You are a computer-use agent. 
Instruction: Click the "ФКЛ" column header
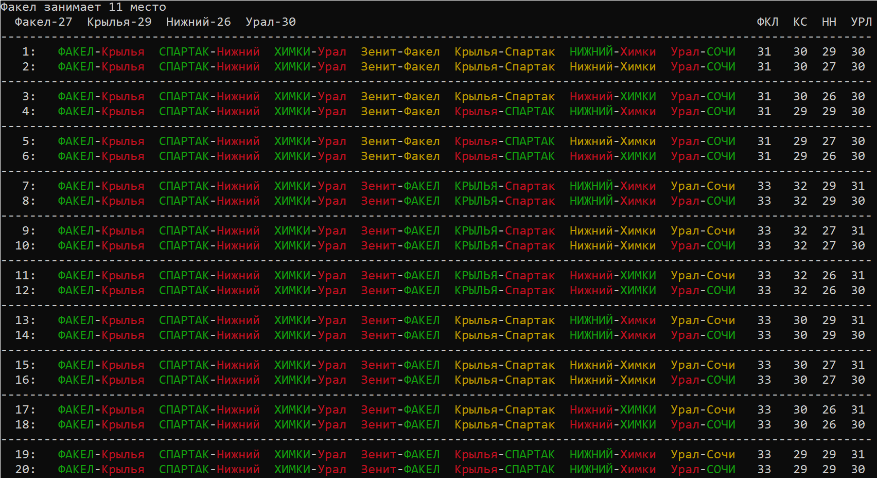click(x=767, y=22)
